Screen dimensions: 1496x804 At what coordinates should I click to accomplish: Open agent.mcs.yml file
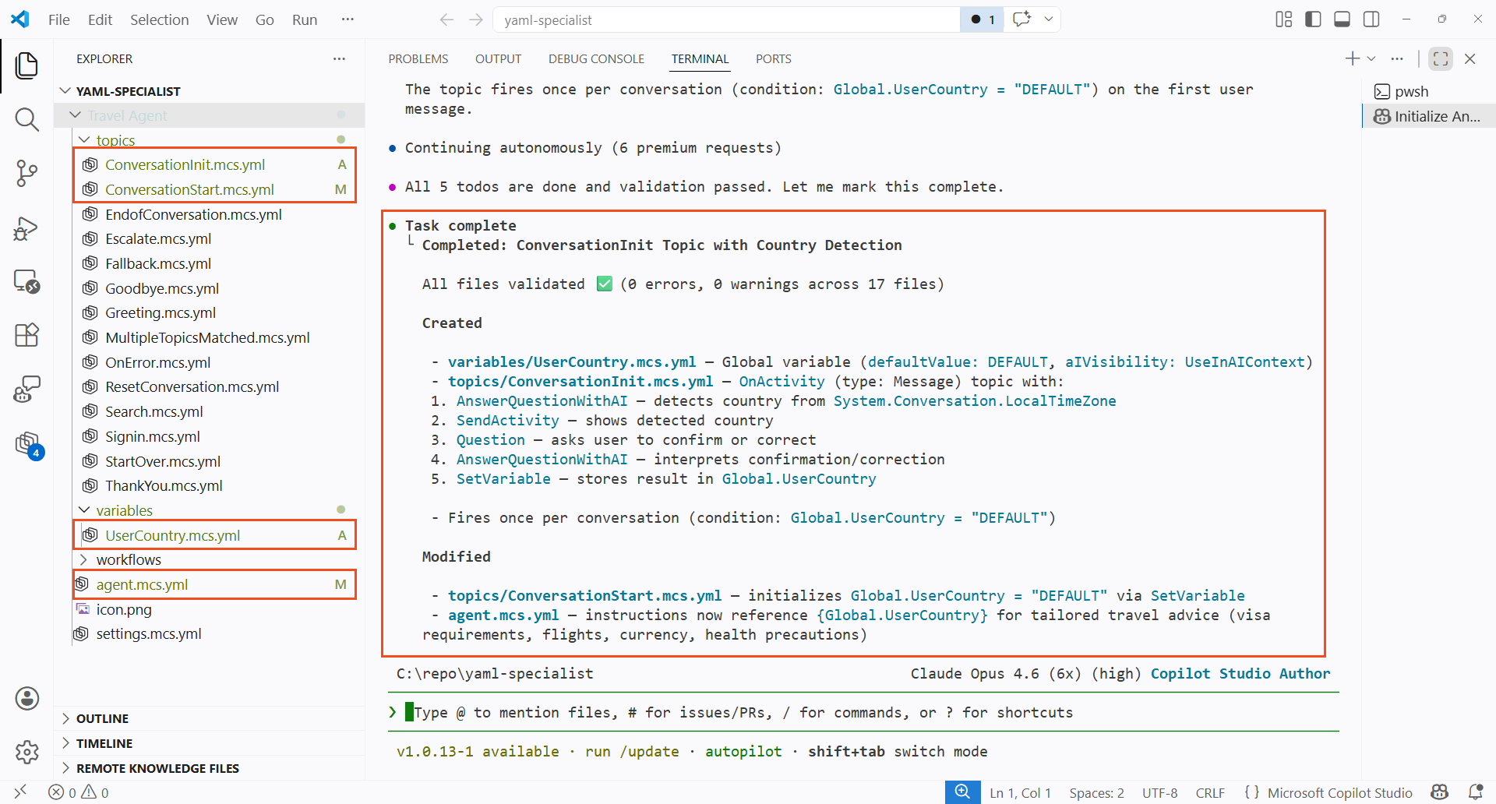(142, 584)
